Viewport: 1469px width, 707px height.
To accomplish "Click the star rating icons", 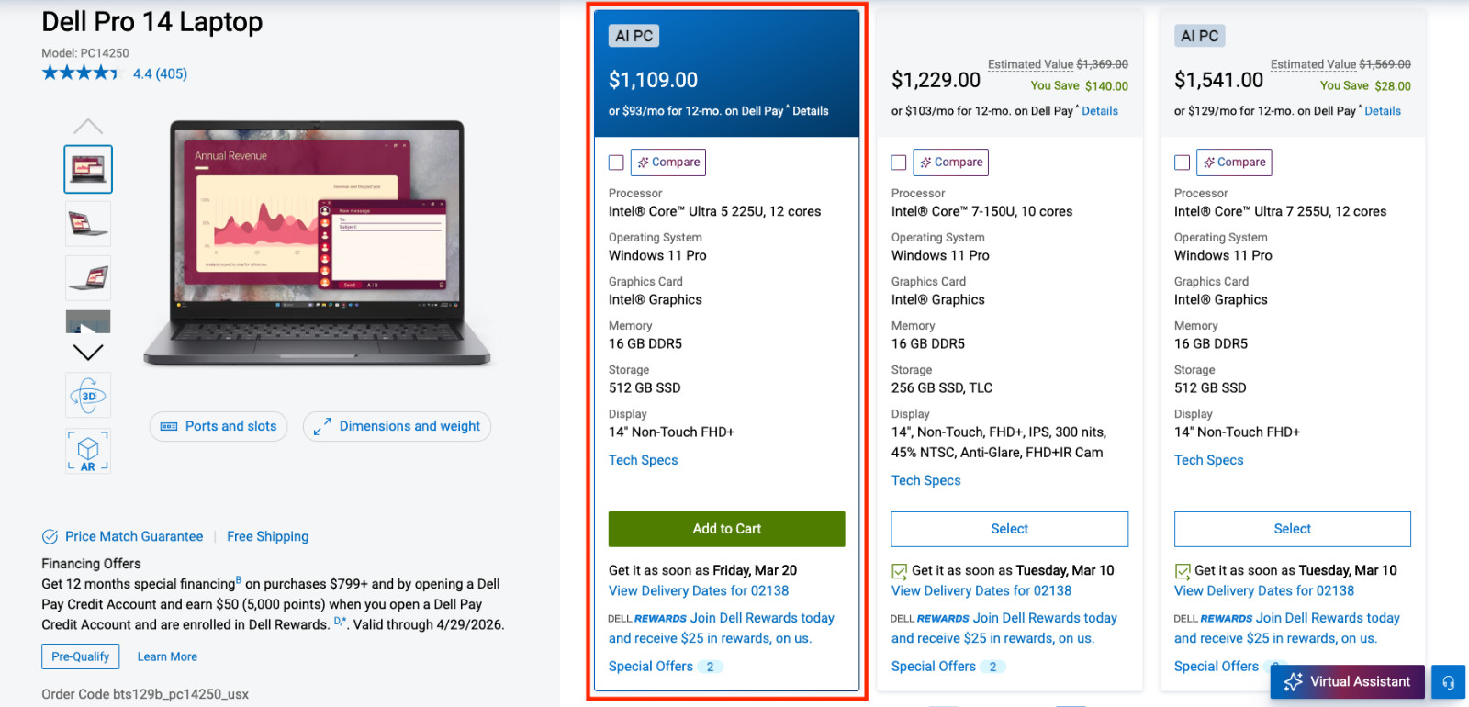I will tap(81, 73).
